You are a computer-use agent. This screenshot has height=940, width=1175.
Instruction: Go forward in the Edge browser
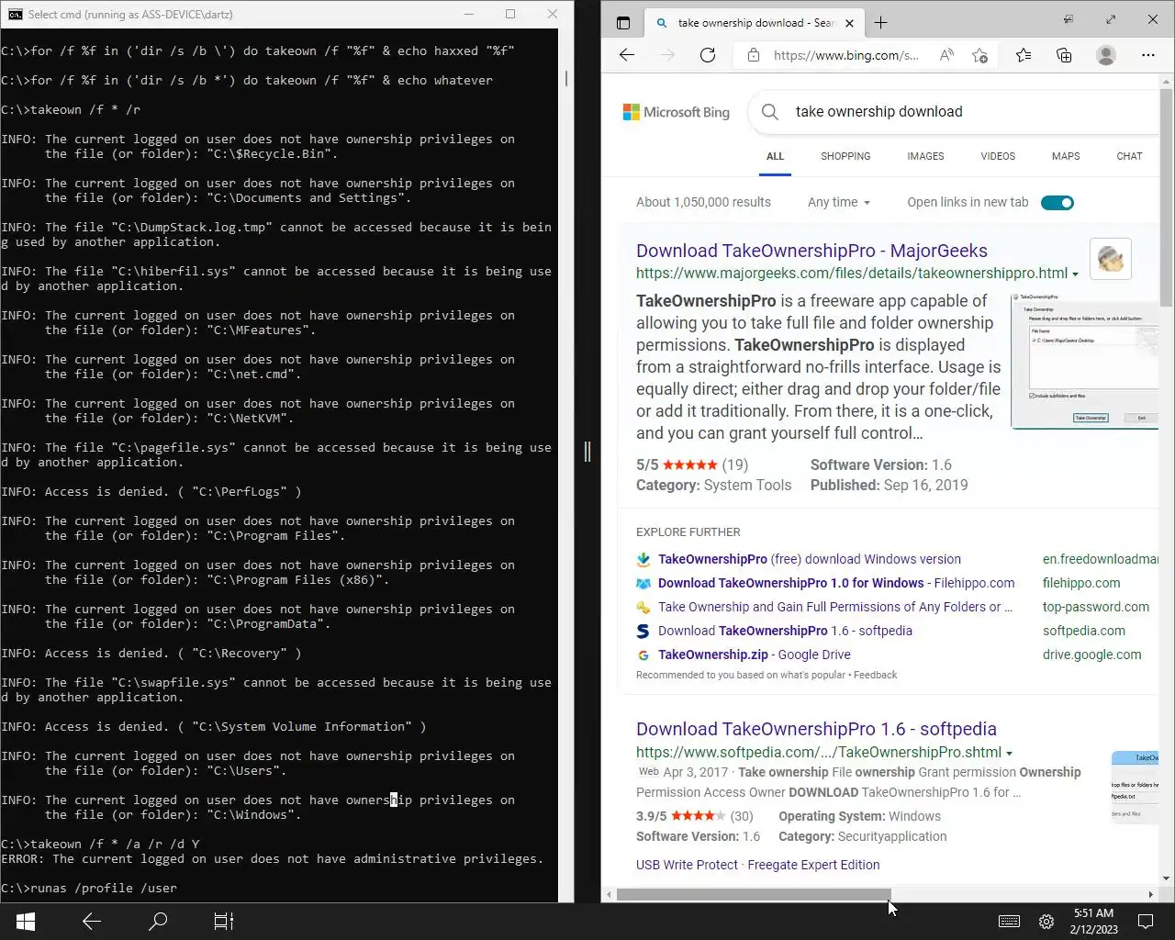[x=667, y=55]
